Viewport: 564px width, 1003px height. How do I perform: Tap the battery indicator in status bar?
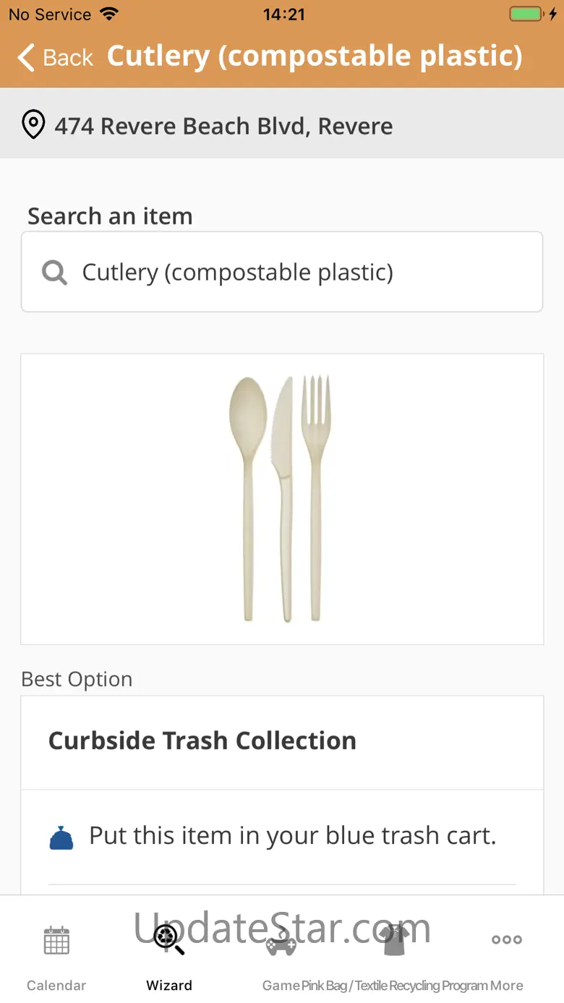point(526,14)
